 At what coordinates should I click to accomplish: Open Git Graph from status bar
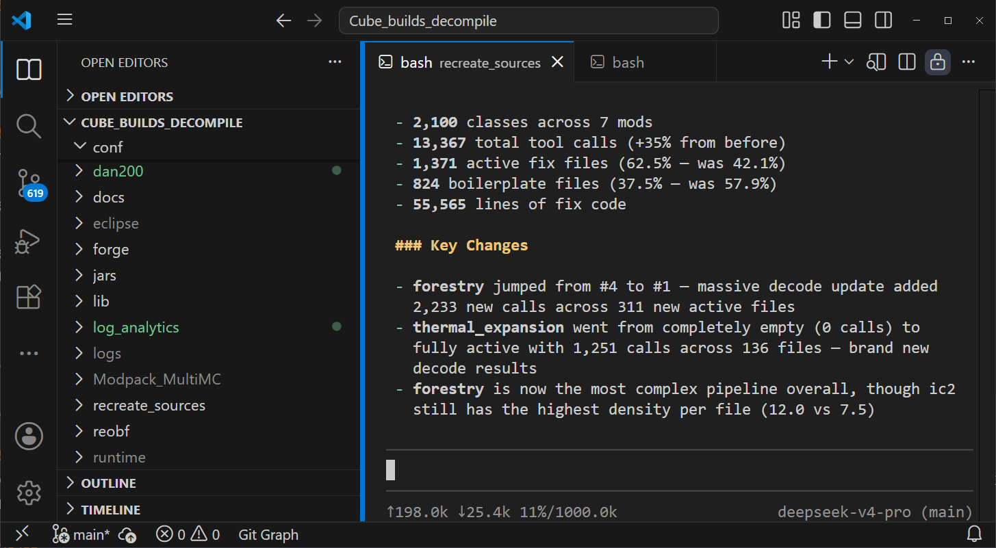[268, 534]
